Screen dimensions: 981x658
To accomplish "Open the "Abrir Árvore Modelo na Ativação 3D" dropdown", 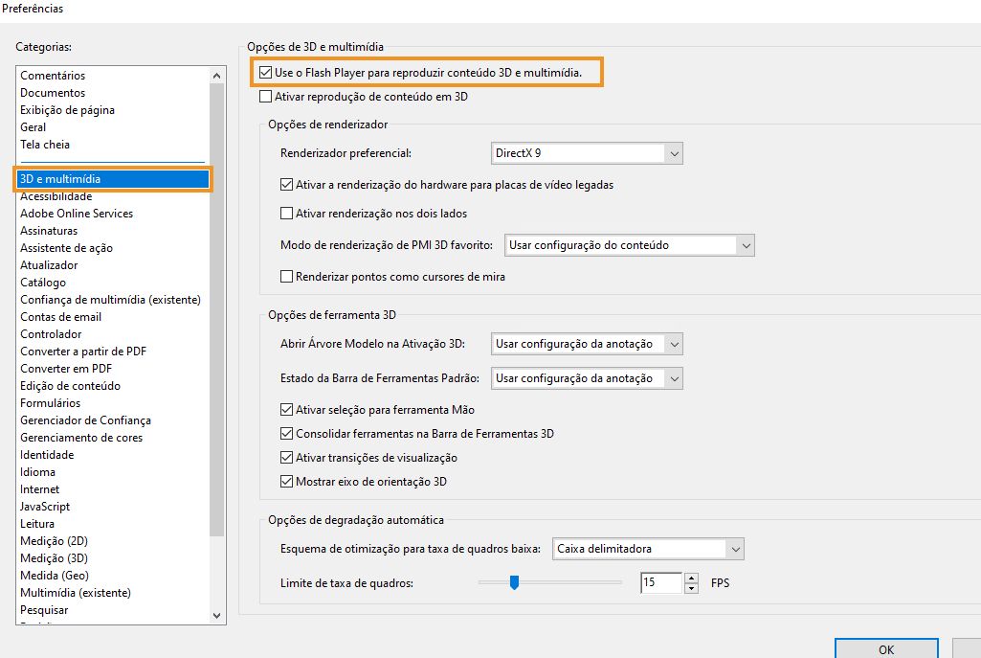I will tap(675, 343).
